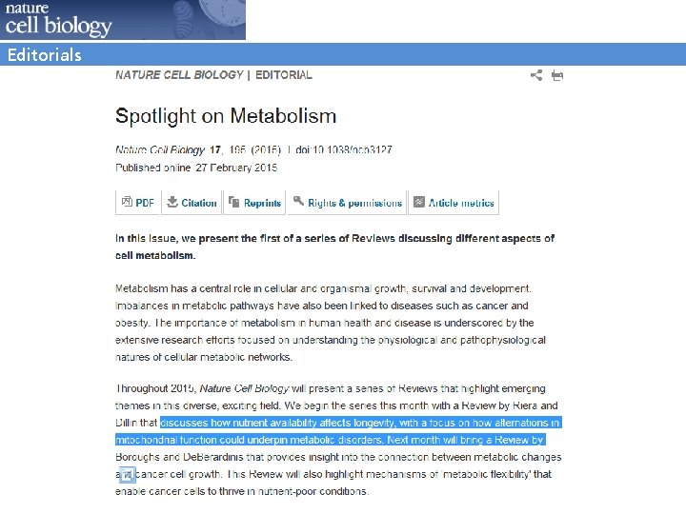The width and height of the screenshot is (686, 514).
Task: Select the Reprints button
Action: pos(262,203)
